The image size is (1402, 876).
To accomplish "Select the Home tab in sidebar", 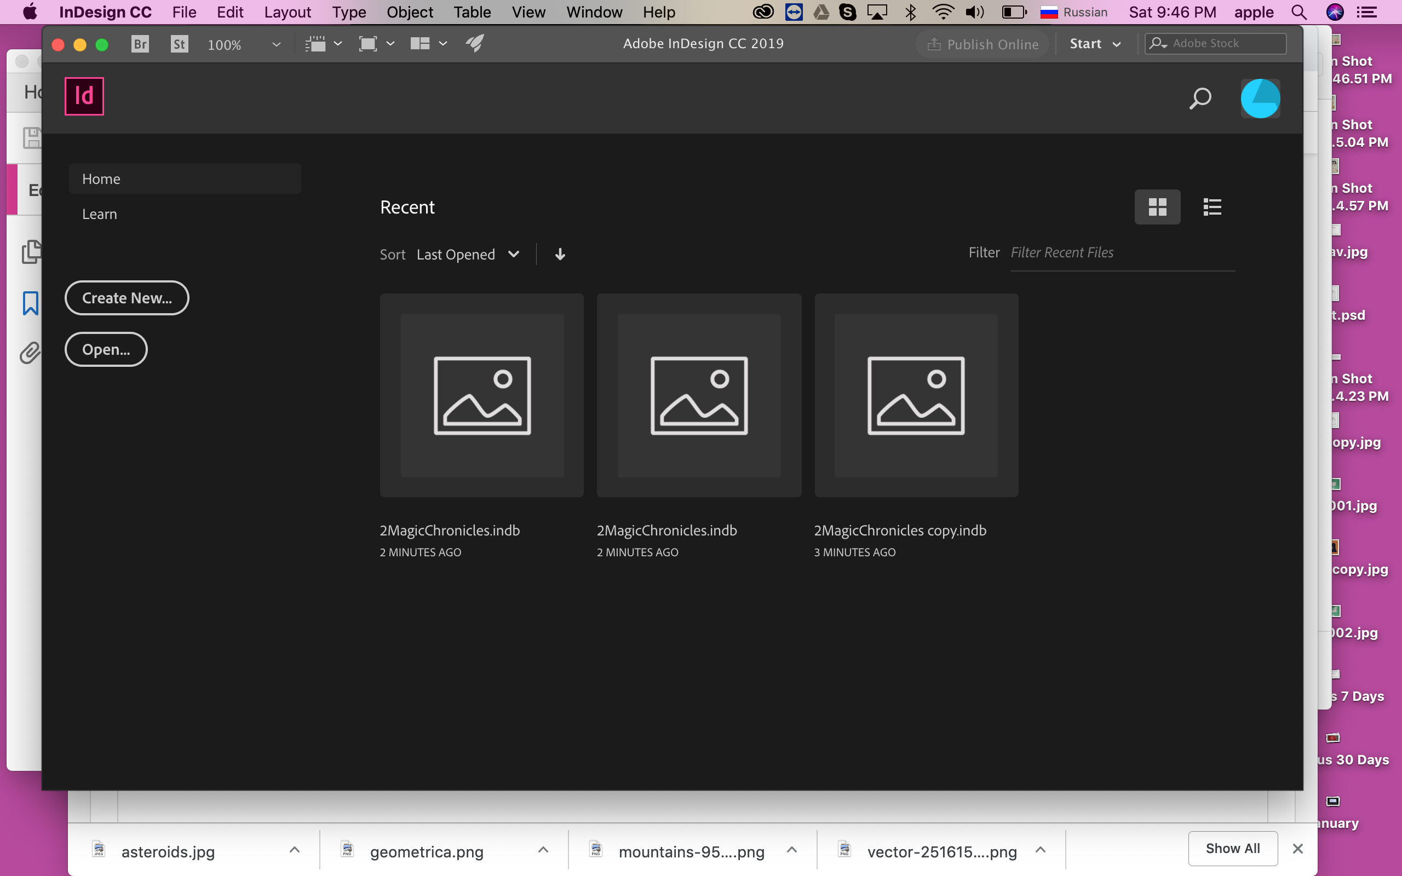I will [185, 178].
